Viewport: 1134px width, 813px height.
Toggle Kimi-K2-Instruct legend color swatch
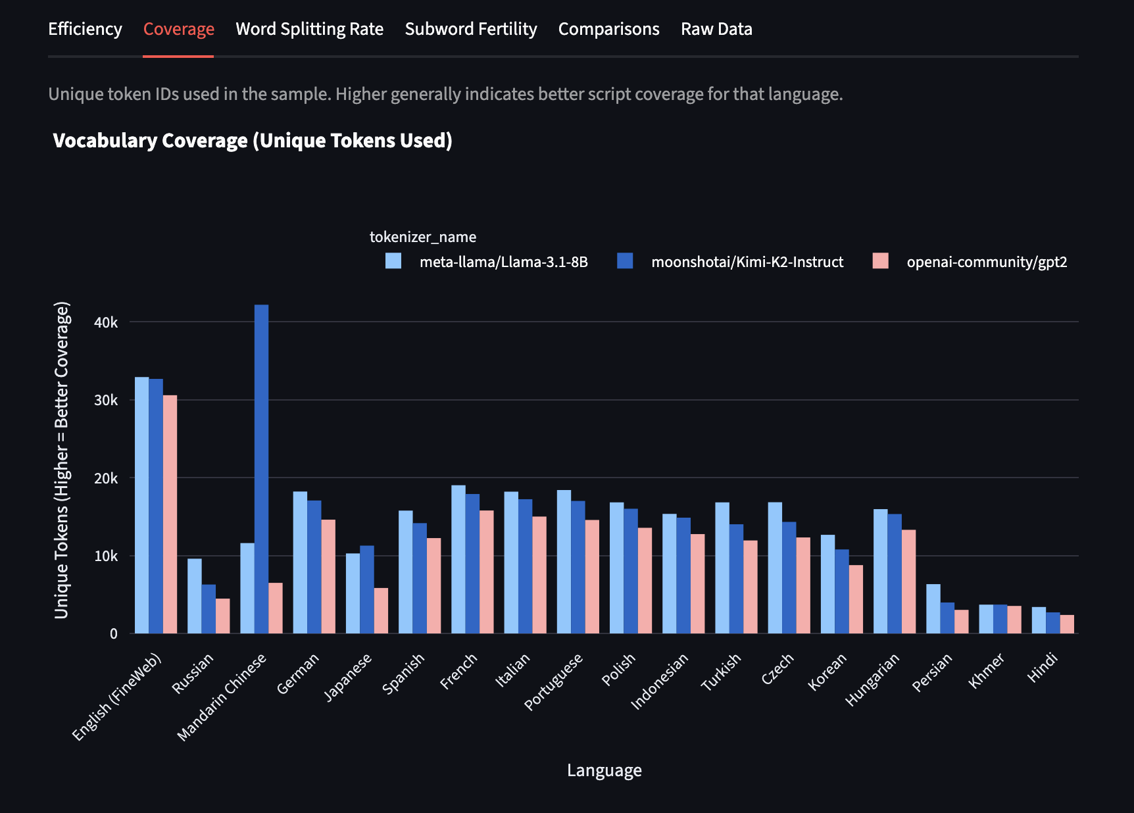tap(625, 261)
